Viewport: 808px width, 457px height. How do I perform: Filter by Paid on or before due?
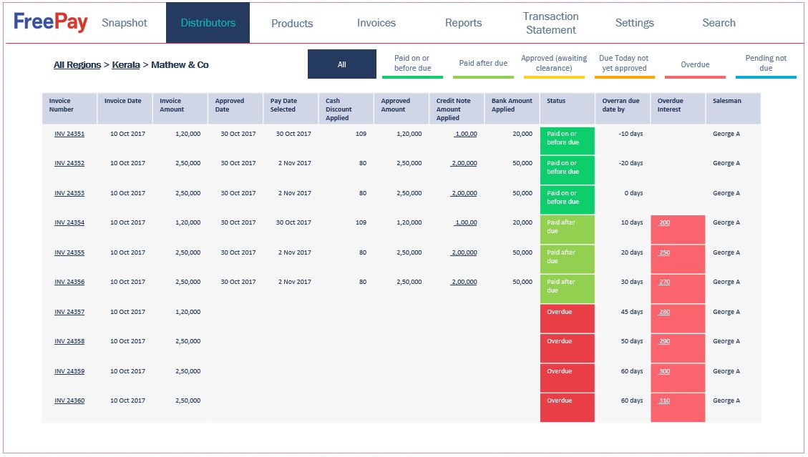(412, 63)
